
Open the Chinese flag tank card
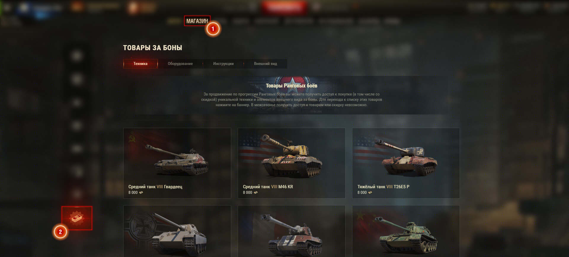pos(406,231)
